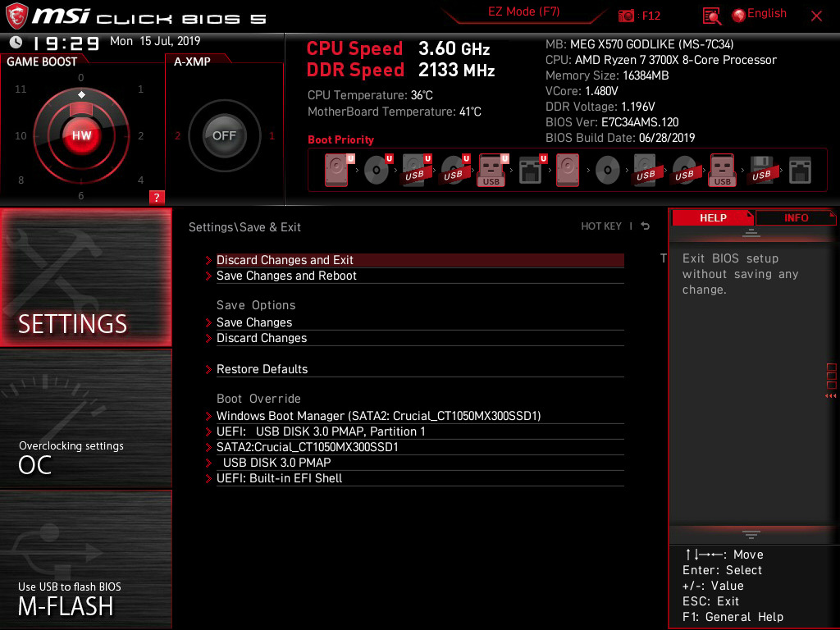
Task: Click the legacy CD/DVD boot icon without U badge
Action: [608, 171]
